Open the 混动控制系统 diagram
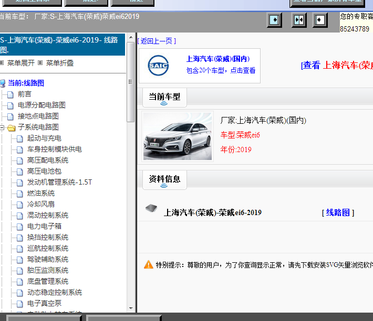373x321 pixels. [x=48, y=215]
